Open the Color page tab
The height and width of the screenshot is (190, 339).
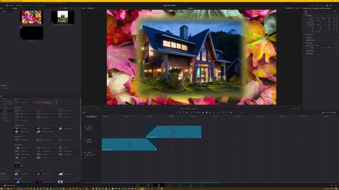(x=180, y=185)
